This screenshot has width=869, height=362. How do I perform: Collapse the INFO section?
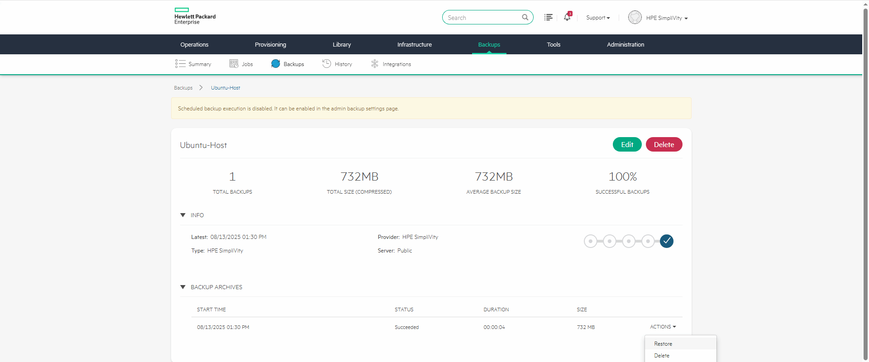(183, 215)
